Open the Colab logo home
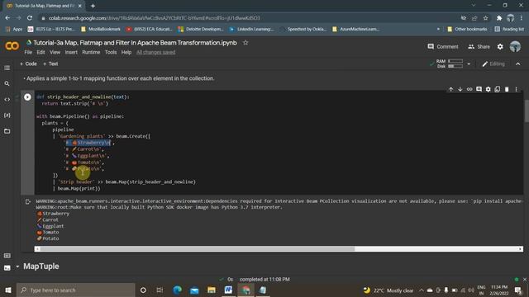Screen dimensions: 529x297 pyautogui.click(x=12, y=45)
